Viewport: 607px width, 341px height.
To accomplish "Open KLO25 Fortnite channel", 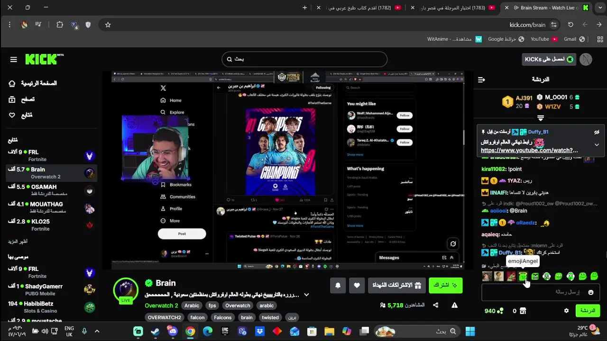I will tap(51, 225).
